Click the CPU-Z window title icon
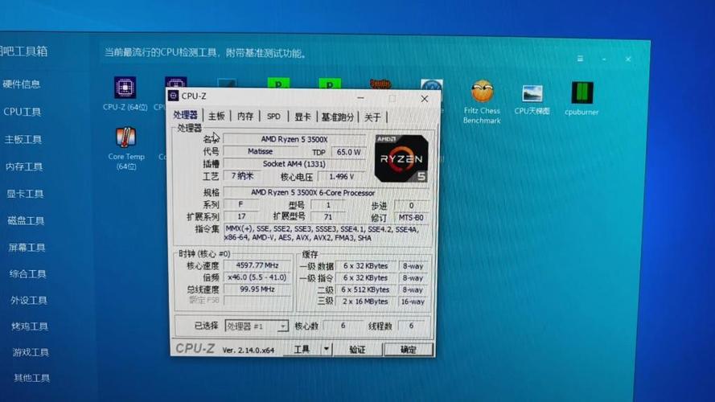 (173, 96)
